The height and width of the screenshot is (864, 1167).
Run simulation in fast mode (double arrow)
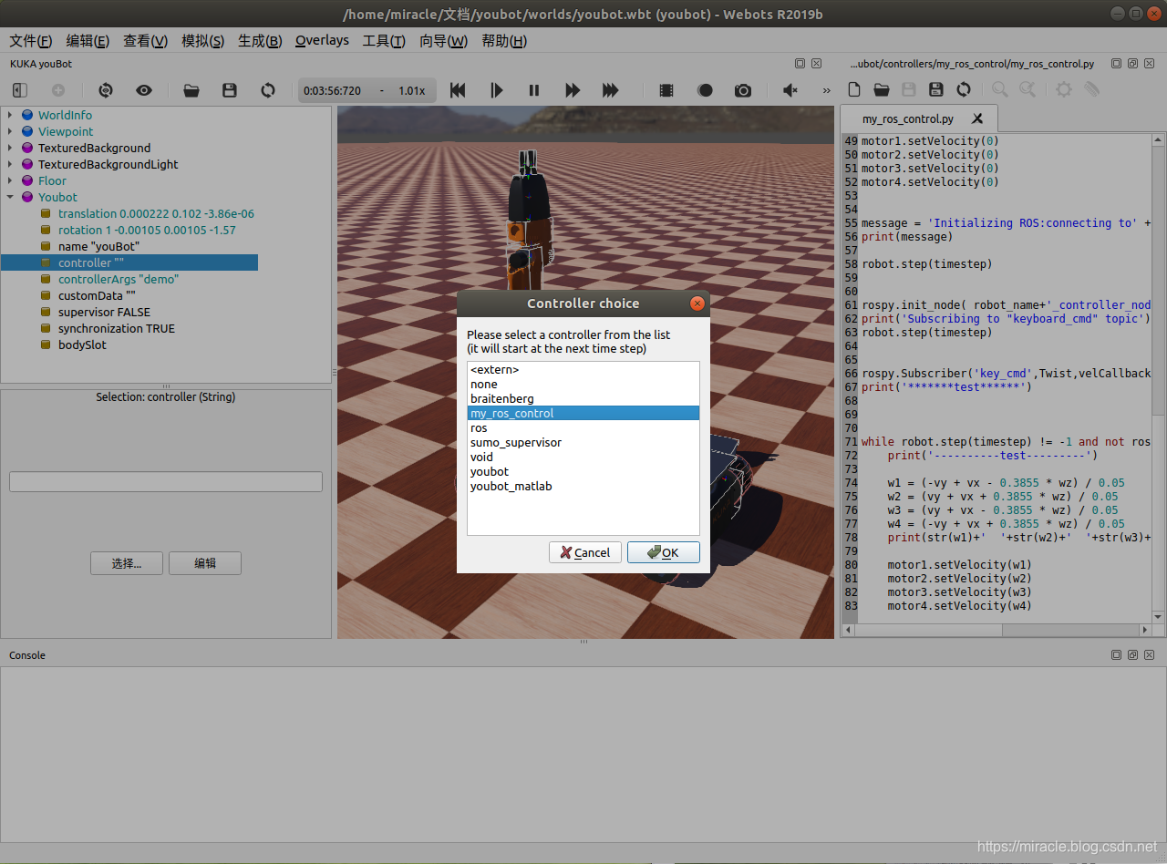click(573, 90)
